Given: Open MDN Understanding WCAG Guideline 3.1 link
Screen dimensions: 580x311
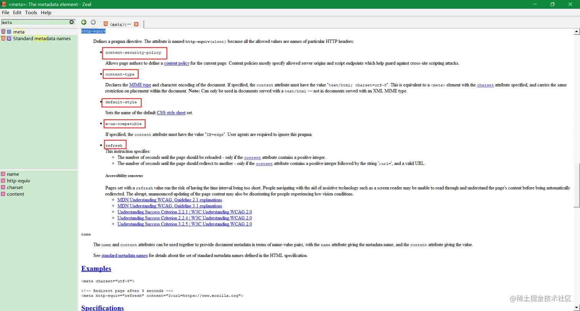Looking at the screenshot, I should [170, 206].
